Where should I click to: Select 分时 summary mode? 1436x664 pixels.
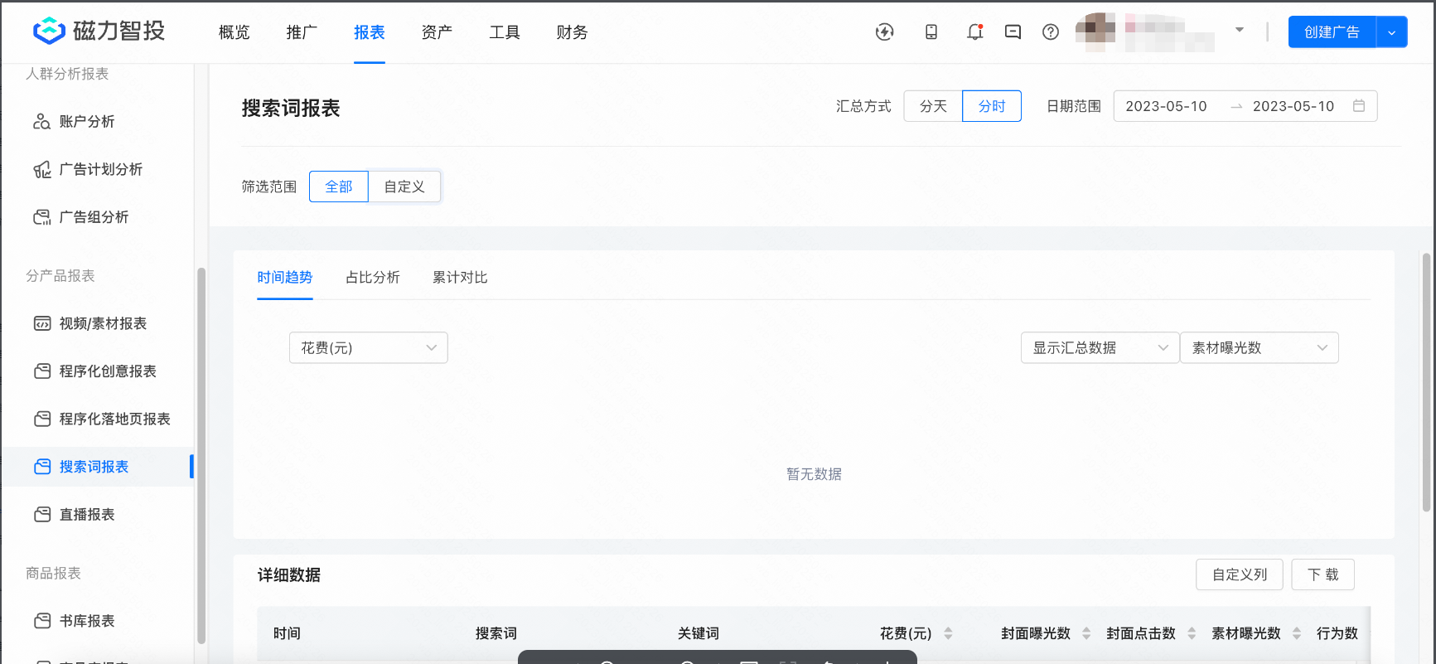[x=992, y=106]
